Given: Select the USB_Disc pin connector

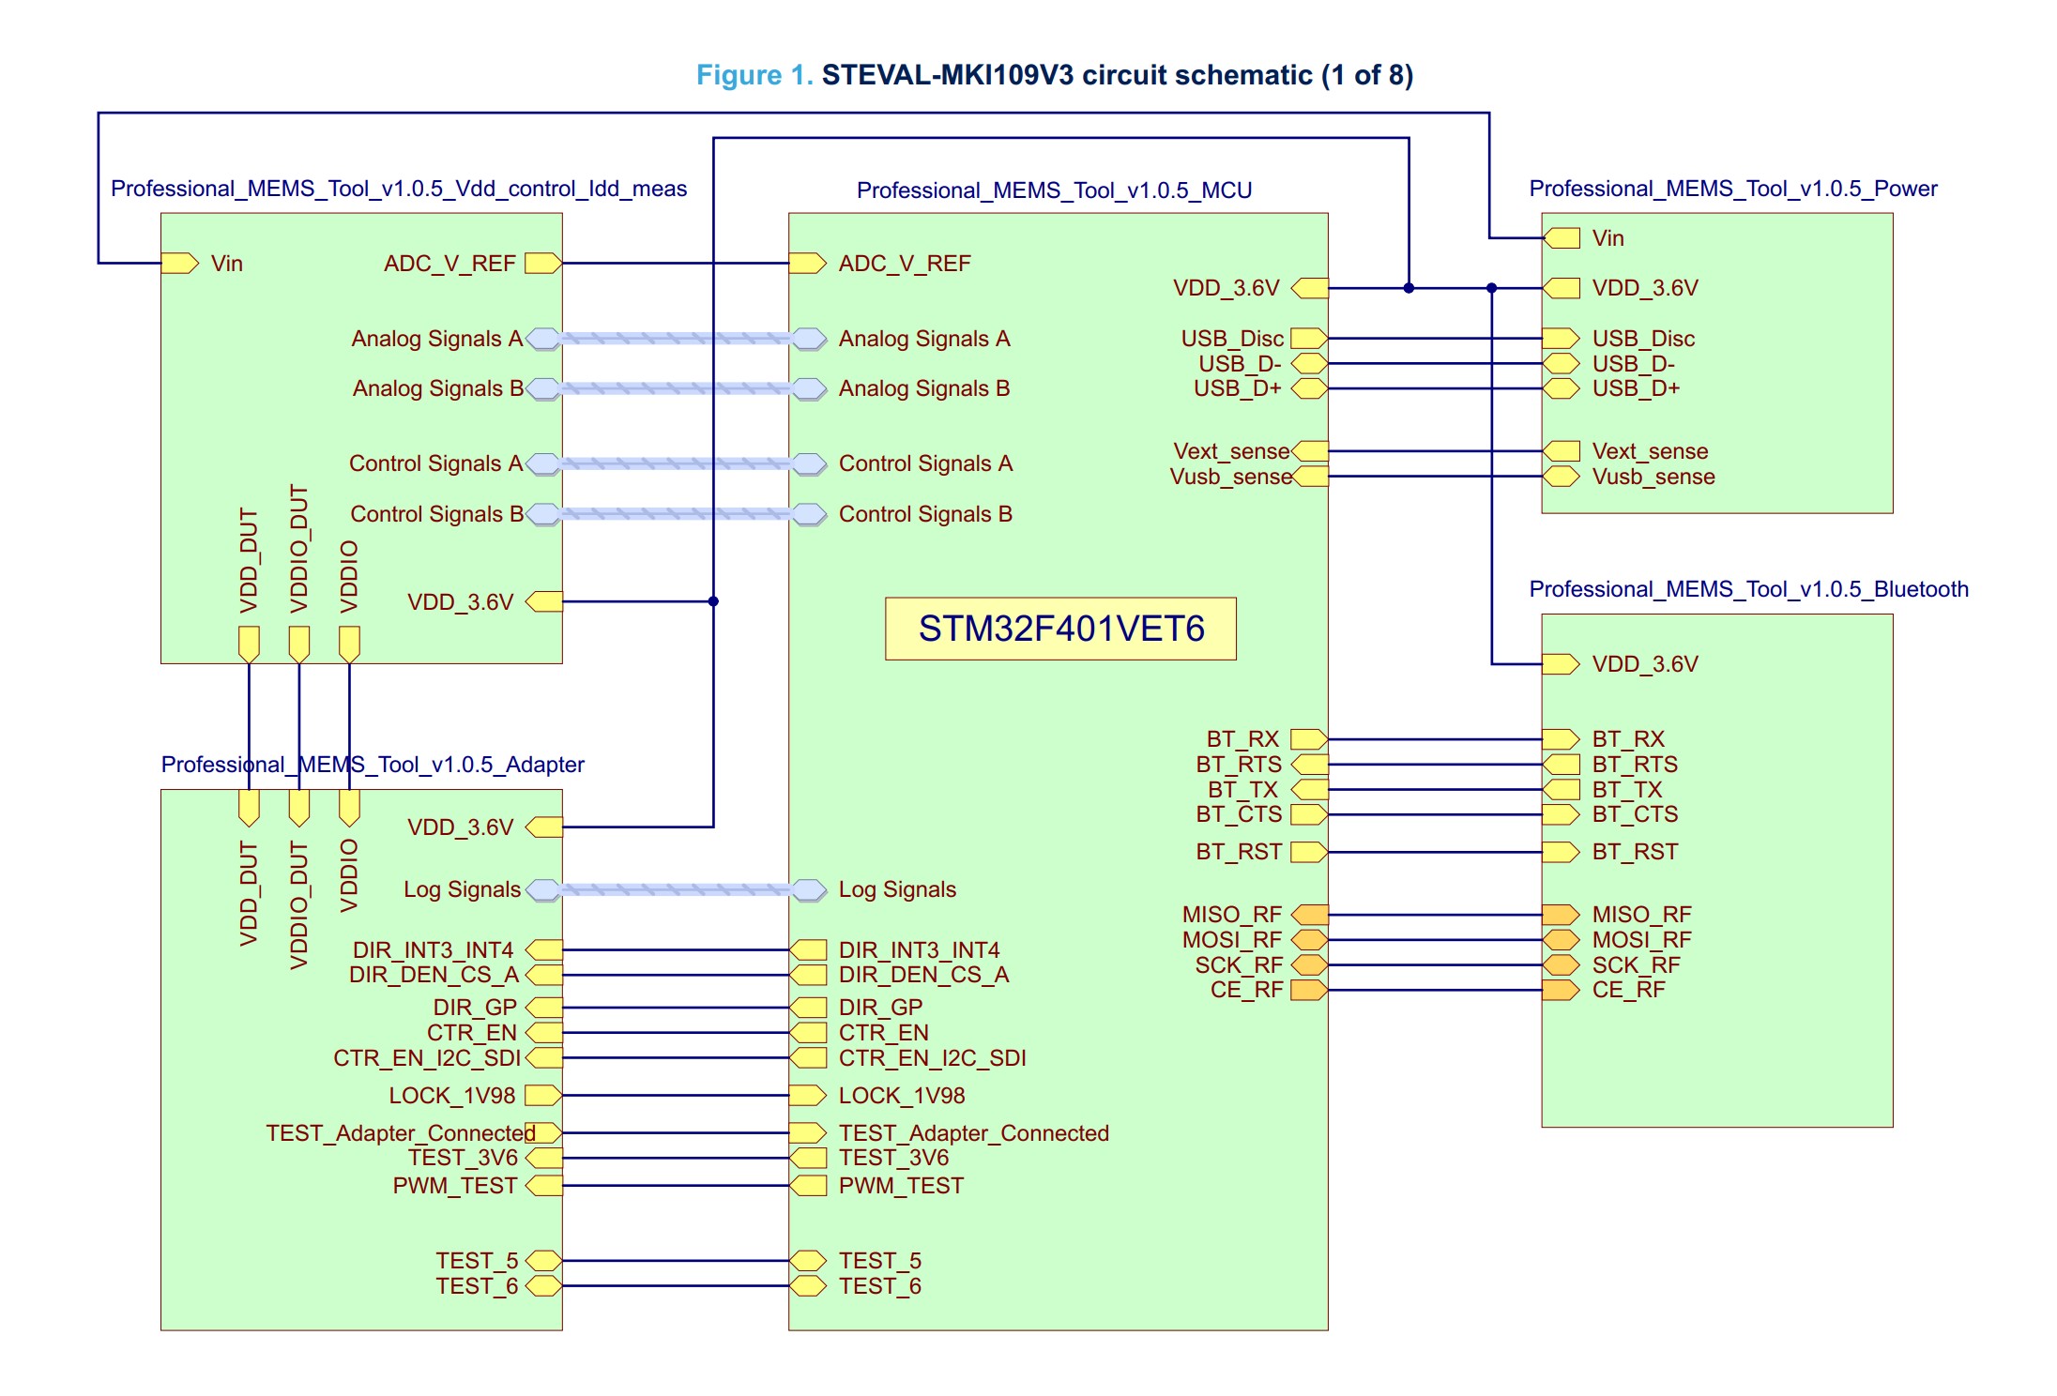Looking at the screenshot, I should pos(1308,339).
